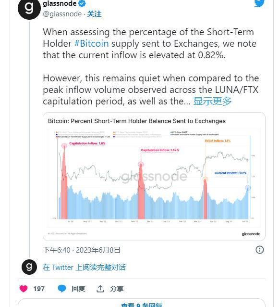The width and height of the screenshot is (279, 307).
Task: Click the 197 likes count
Action: point(39,289)
